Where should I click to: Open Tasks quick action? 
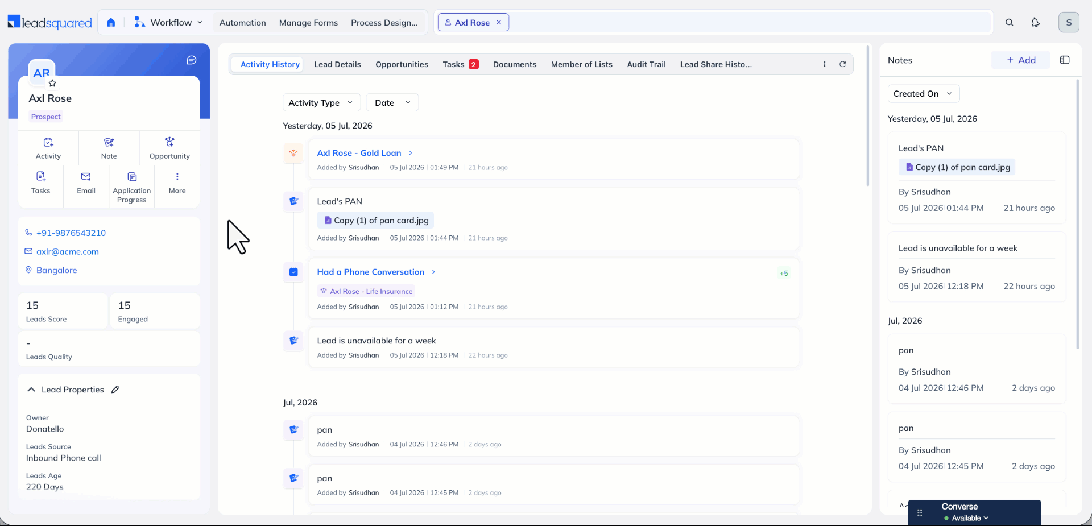click(40, 183)
